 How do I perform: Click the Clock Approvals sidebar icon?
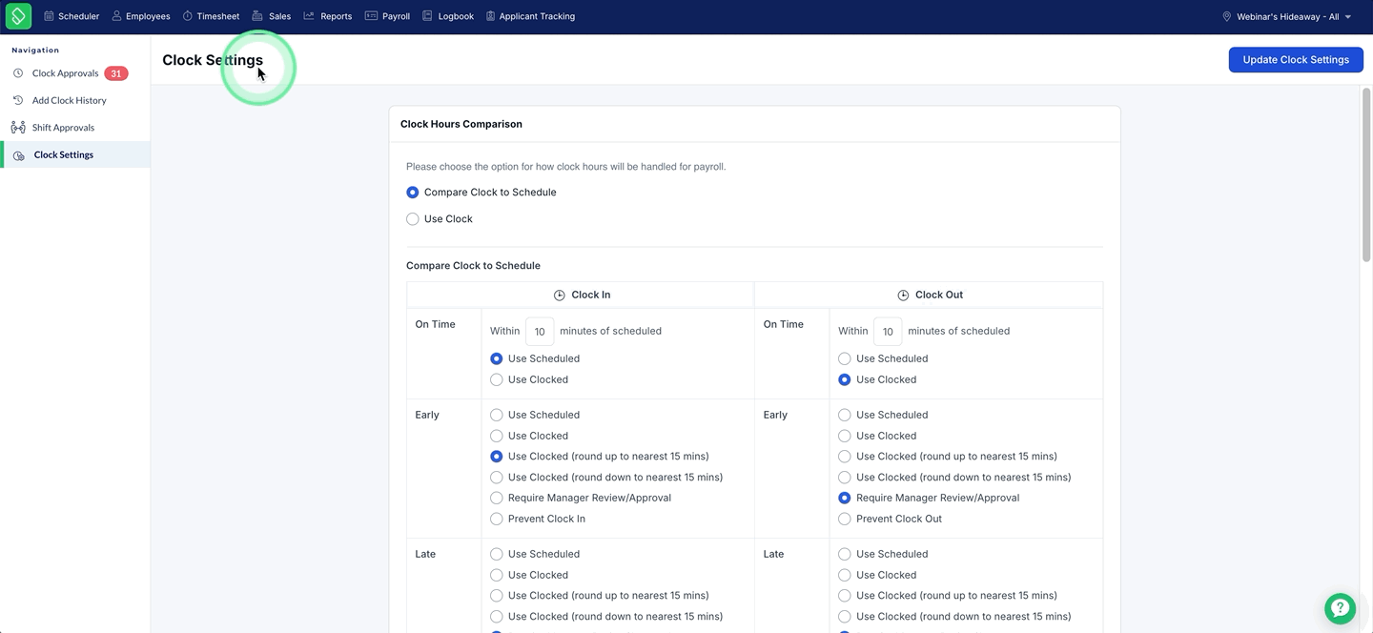pyautogui.click(x=18, y=73)
